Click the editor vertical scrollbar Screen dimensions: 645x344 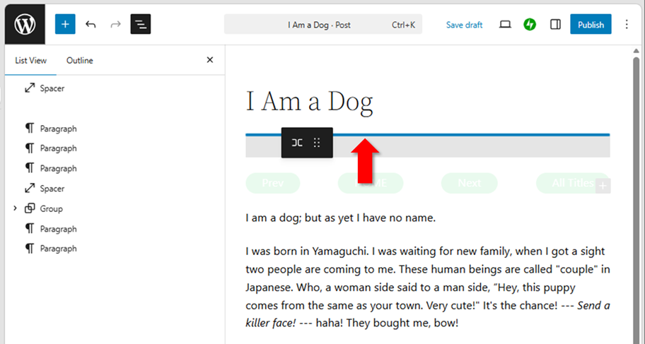(636, 198)
